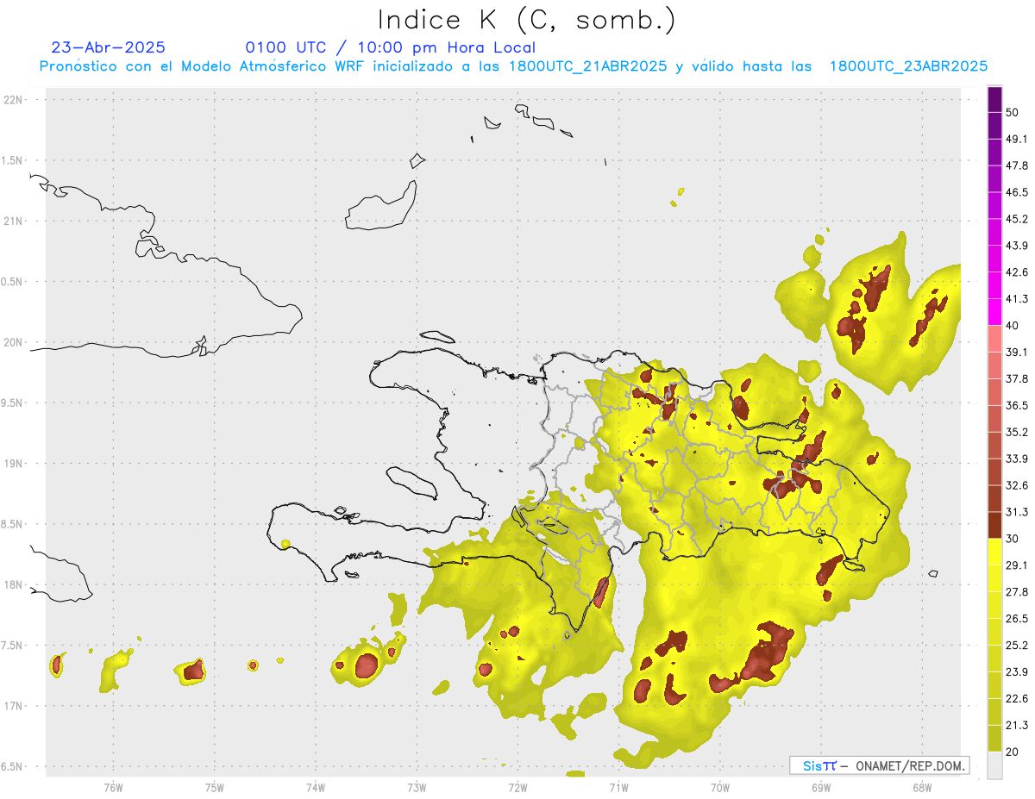Screen dimensions: 1035x799
Task: Click the colorbar label "25.2"
Action: (1017, 646)
